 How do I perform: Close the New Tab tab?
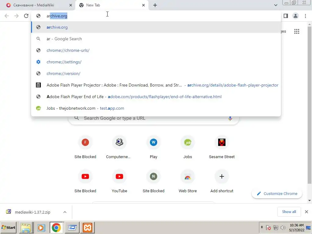(144, 5)
